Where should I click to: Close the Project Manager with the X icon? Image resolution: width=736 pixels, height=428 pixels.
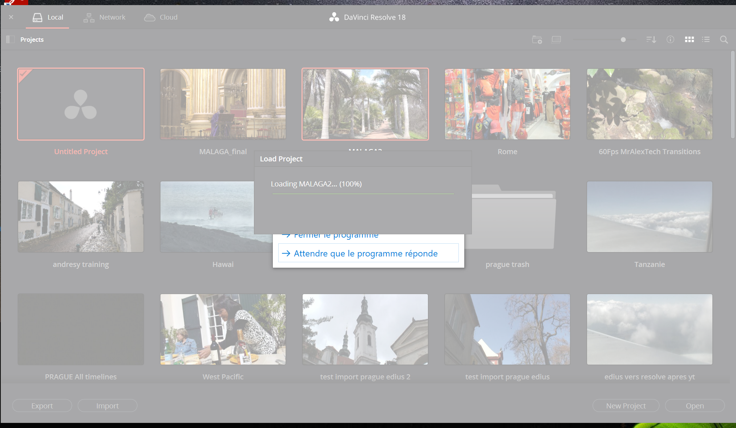point(11,17)
